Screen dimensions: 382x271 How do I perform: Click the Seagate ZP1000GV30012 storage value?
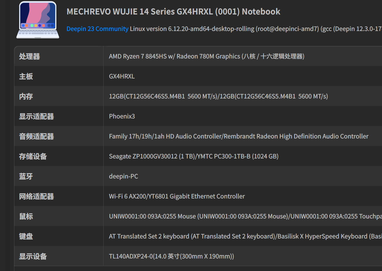tap(193, 156)
